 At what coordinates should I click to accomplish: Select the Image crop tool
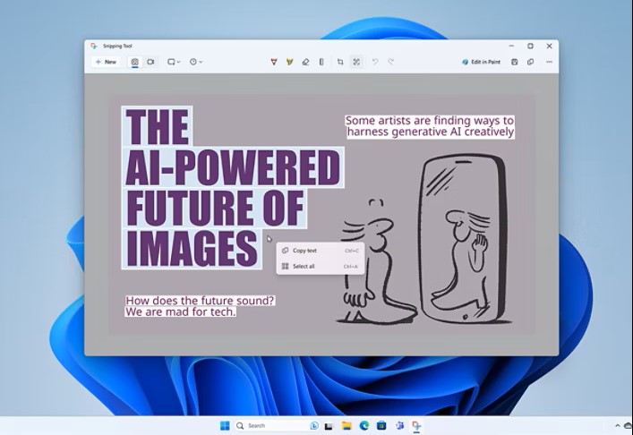click(x=340, y=62)
